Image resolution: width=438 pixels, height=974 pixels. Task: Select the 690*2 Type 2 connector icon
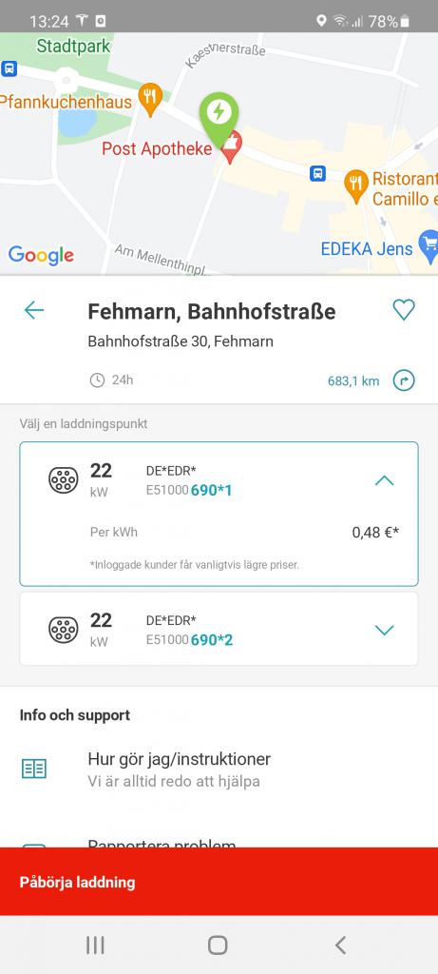click(x=64, y=630)
